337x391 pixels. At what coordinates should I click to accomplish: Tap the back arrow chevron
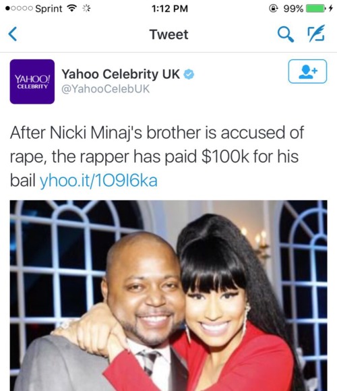[12, 34]
